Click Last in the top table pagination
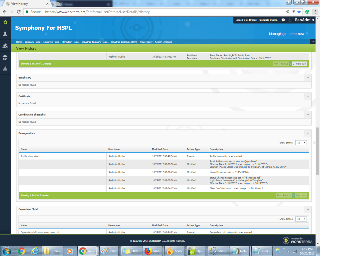The image size is (339, 256). click(304, 64)
